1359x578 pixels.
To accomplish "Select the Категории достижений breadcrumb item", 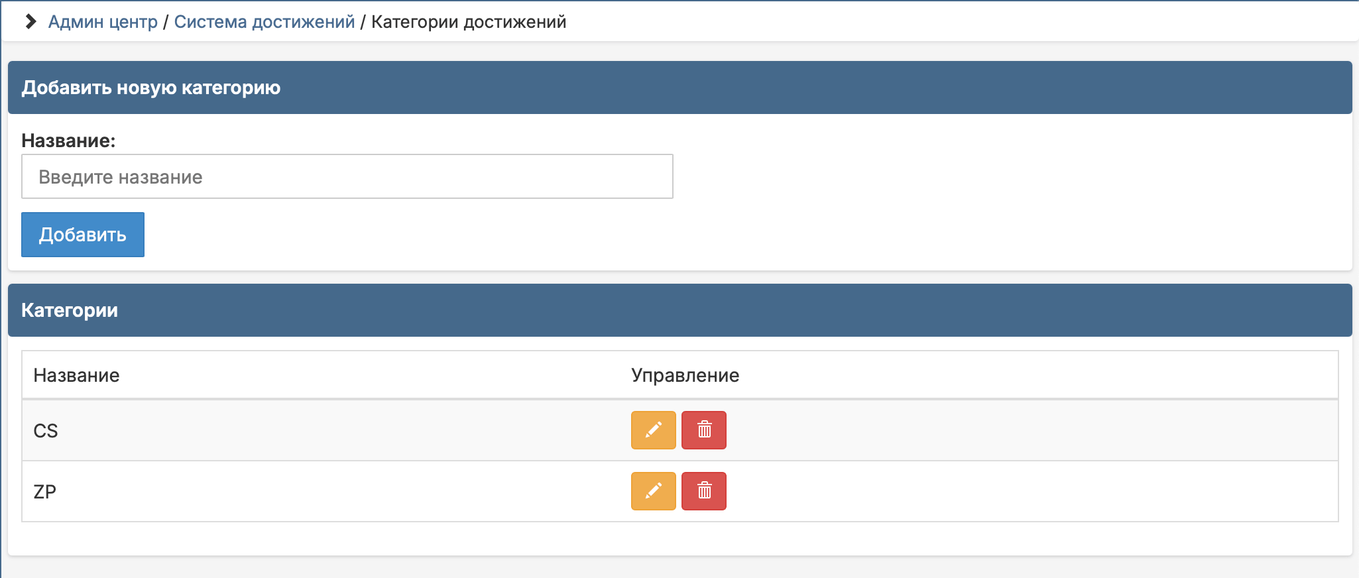I will 468,21.
